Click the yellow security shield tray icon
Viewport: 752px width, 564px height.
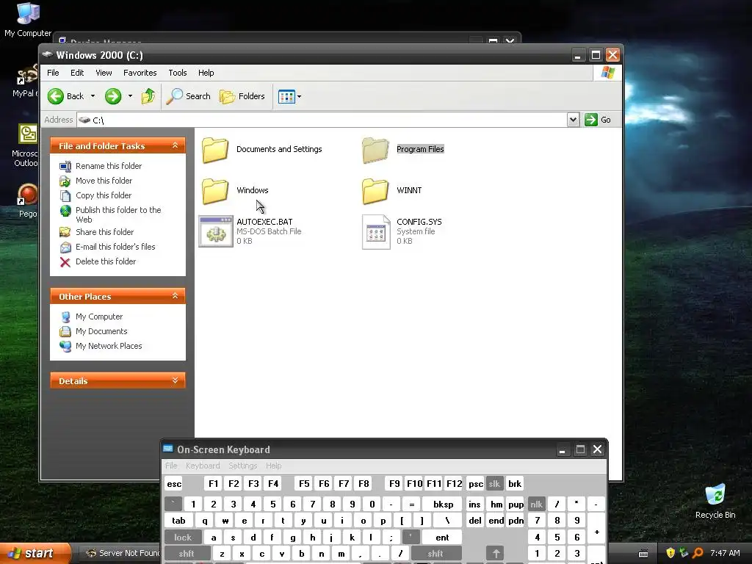pos(670,553)
